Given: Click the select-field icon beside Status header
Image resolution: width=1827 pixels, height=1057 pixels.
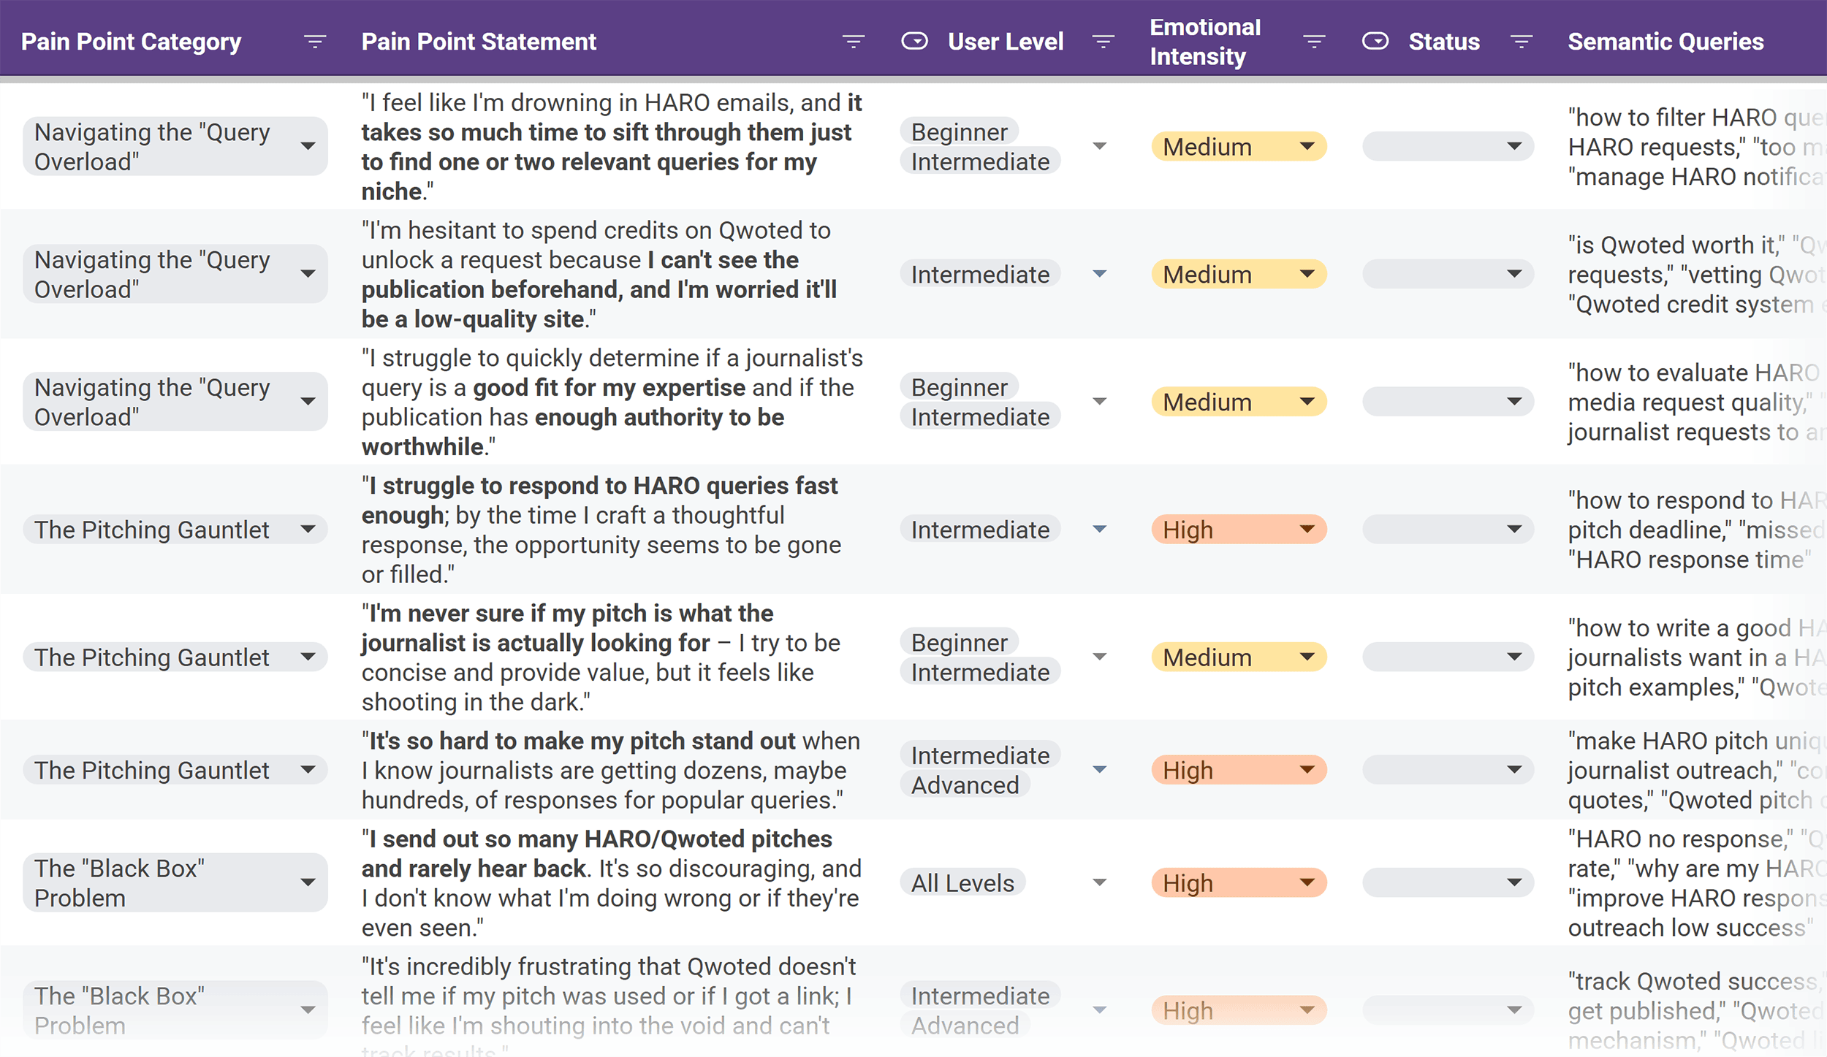Looking at the screenshot, I should (1377, 42).
